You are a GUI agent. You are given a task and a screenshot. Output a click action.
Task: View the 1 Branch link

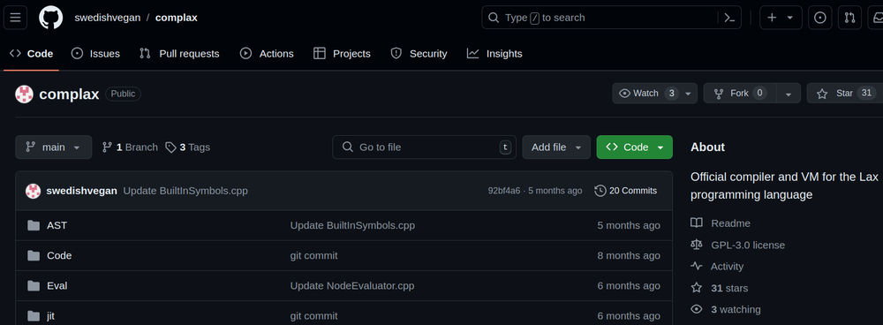click(x=130, y=147)
